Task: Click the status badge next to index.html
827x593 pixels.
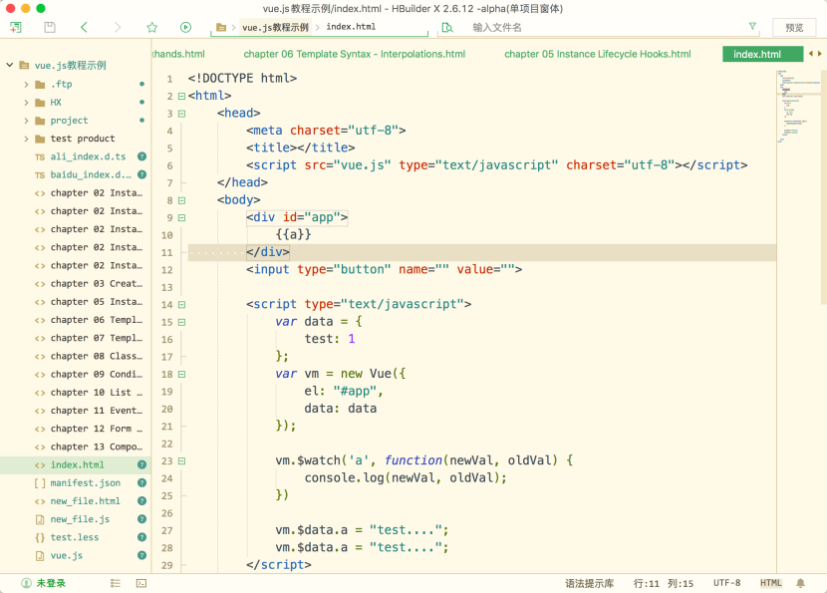Action: (141, 464)
